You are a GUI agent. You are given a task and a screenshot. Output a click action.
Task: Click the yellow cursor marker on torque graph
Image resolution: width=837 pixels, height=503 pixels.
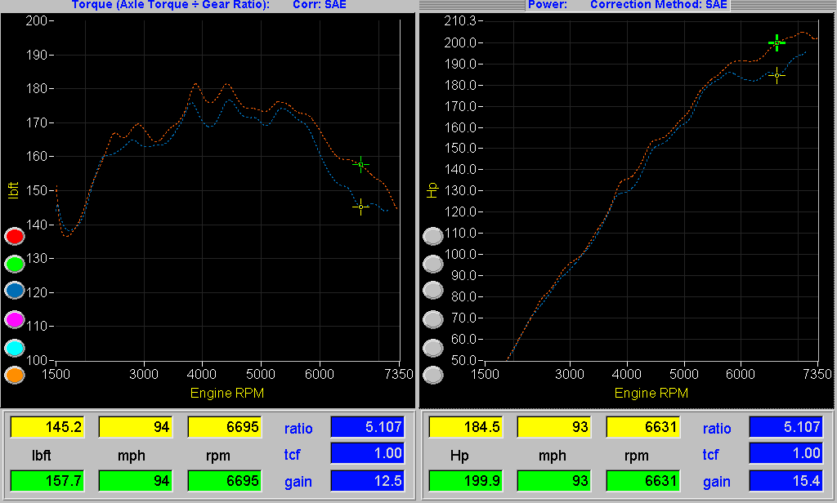[x=360, y=207]
